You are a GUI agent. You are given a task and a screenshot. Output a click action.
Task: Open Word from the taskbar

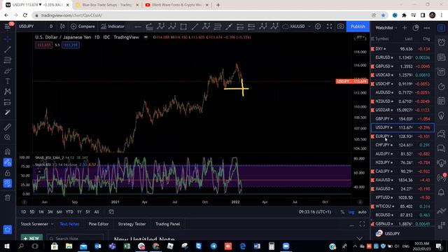257,246
